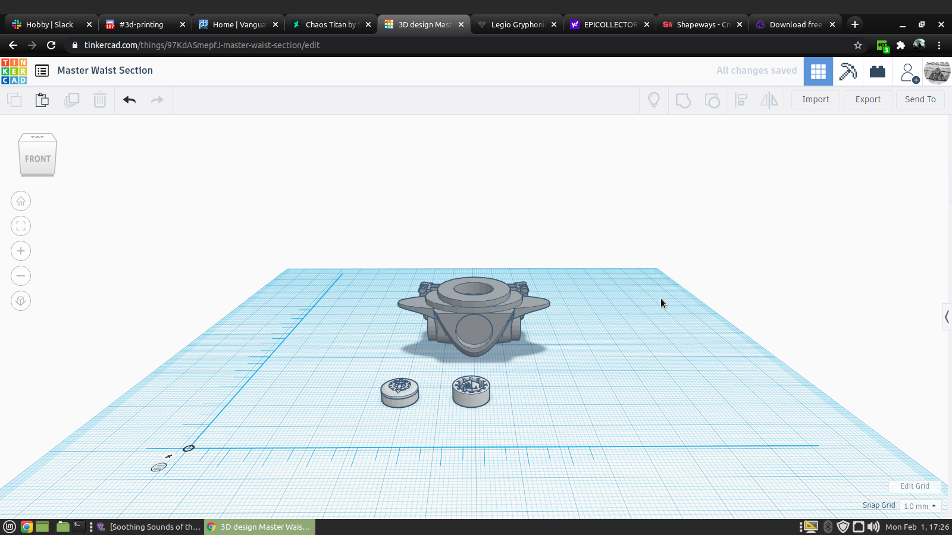Image resolution: width=952 pixels, height=535 pixels.
Task: Click the Align objects tool
Action: pos(741,100)
